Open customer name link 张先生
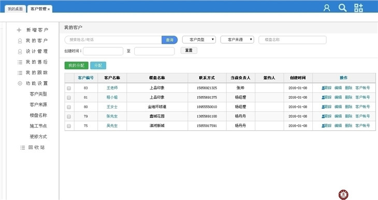This screenshot has width=378, height=200. point(112,116)
